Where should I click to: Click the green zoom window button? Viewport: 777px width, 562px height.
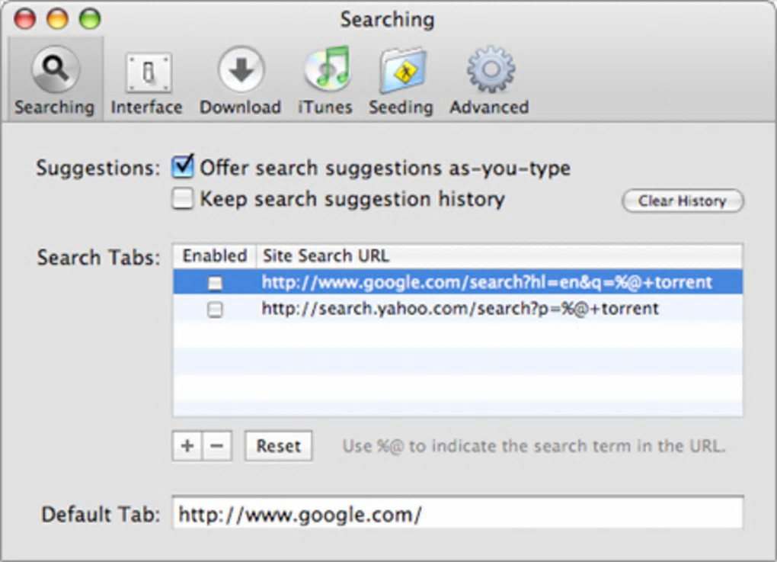point(90,19)
